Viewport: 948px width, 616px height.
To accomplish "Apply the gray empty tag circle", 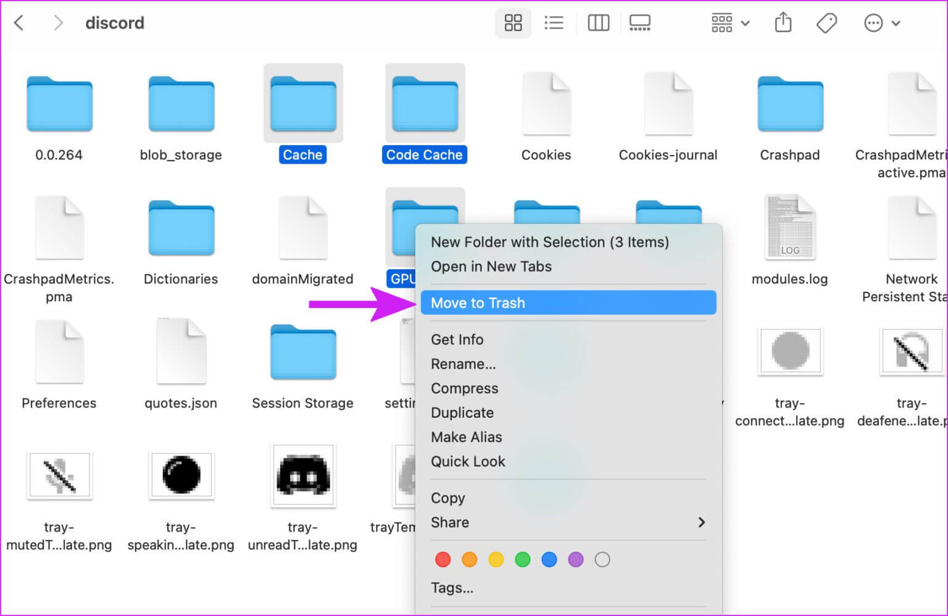I will pos(602,560).
